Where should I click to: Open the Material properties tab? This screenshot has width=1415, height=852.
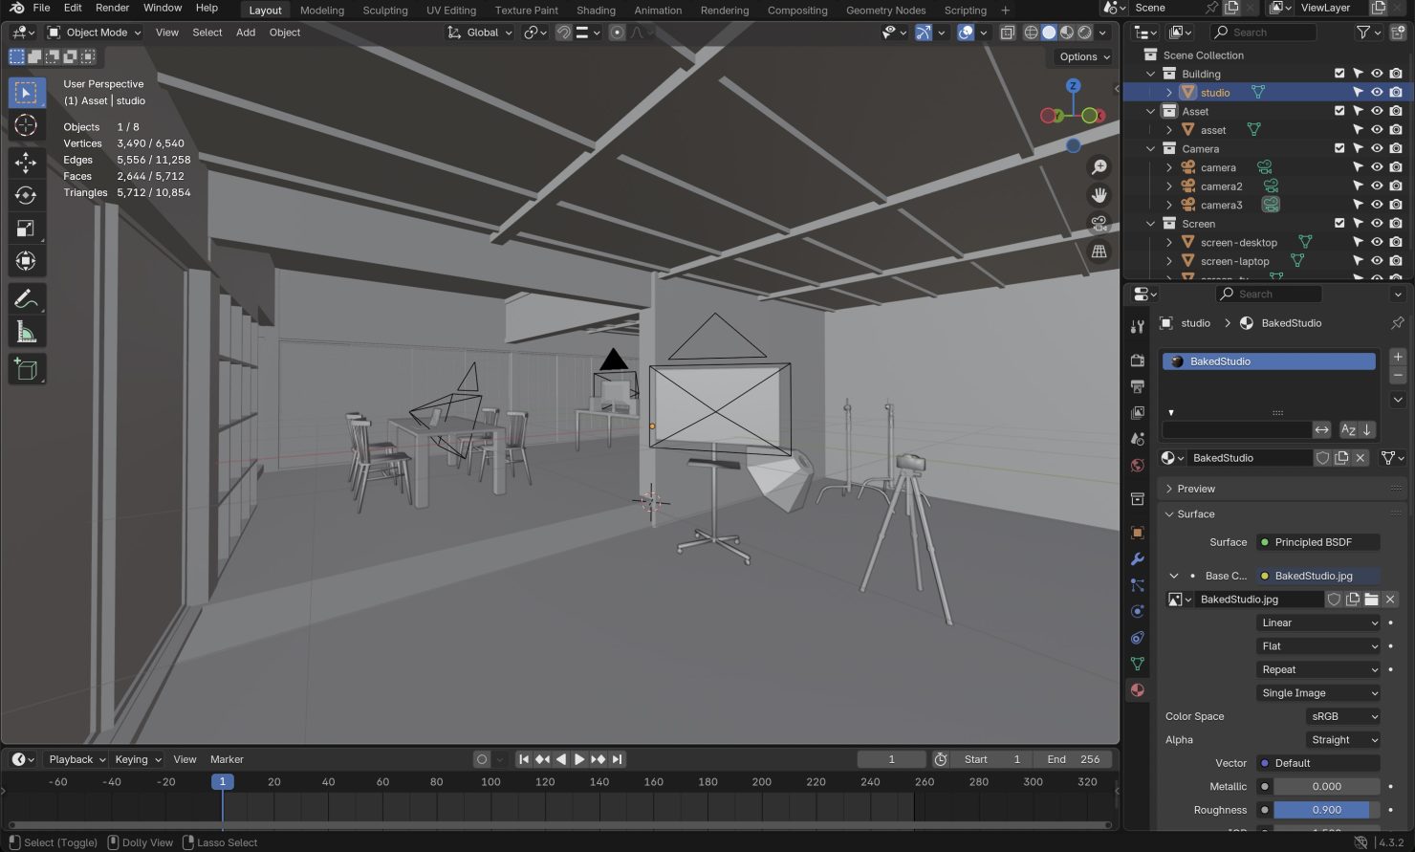click(x=1137, y=689)
